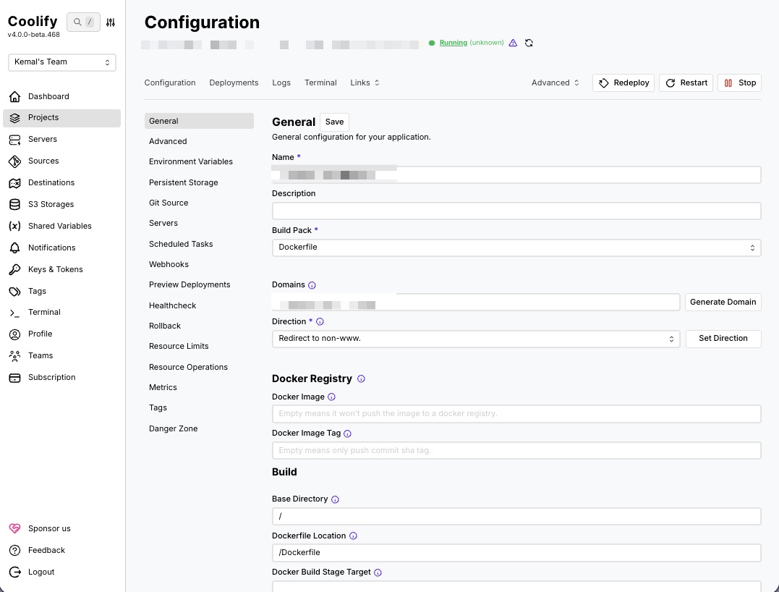Refresh the status with the circular arrows icon

point(529,43)
